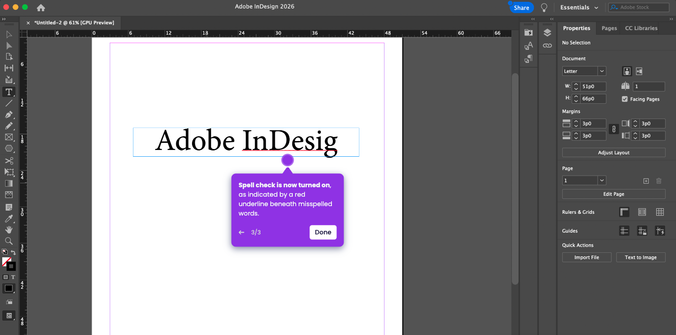The height and width of the screenshot is (335, 676).
Task: Click the Done button in tooltip
Action: click(x=323, y=232)
